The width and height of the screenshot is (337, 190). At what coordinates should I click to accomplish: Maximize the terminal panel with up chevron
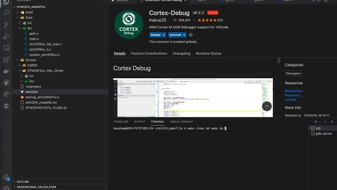coord(325,122)
